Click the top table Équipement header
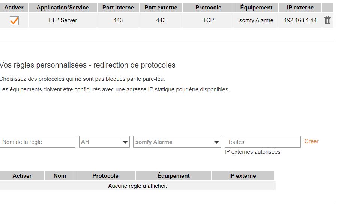 pos(256,8)
